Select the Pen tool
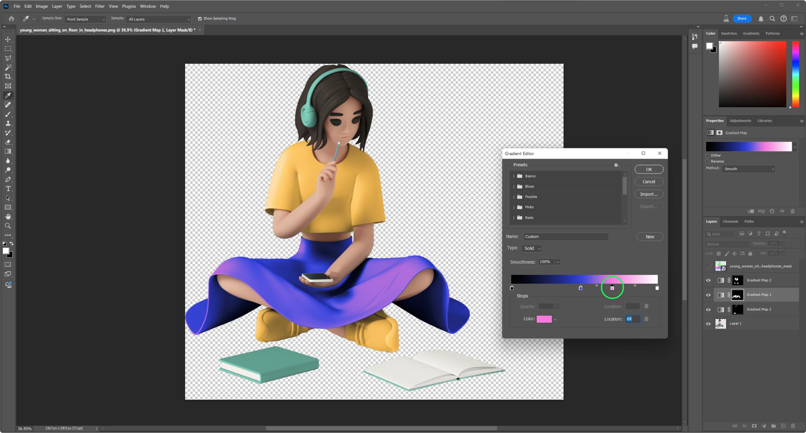The width and height of the screenshot is (806, 433). 8,179
